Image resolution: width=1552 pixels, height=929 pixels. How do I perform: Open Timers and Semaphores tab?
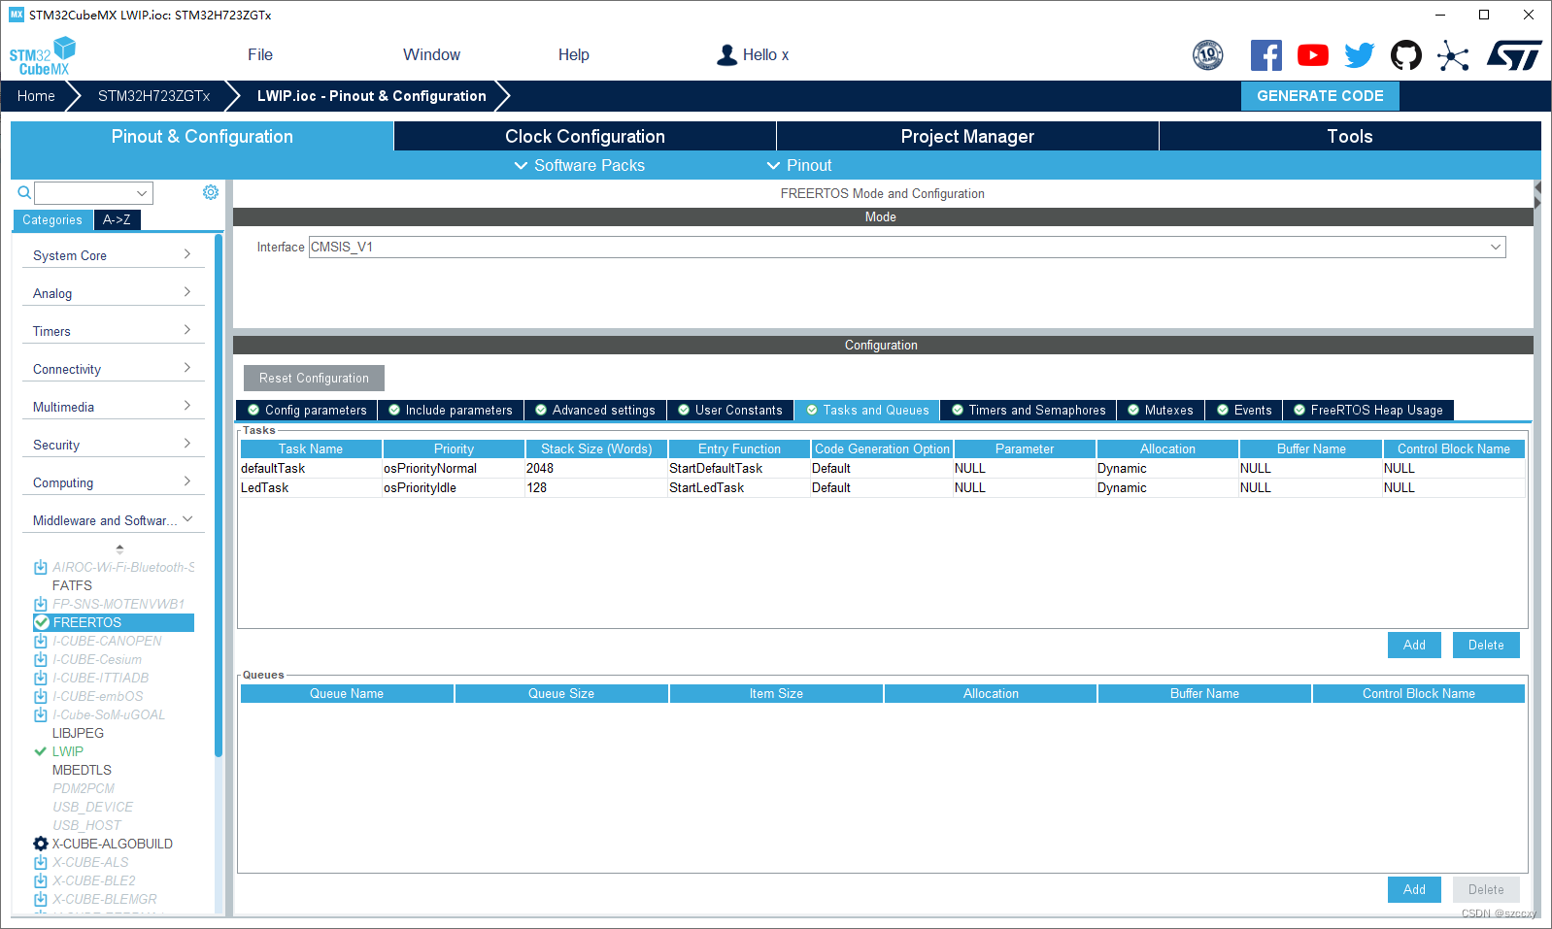1029,411
